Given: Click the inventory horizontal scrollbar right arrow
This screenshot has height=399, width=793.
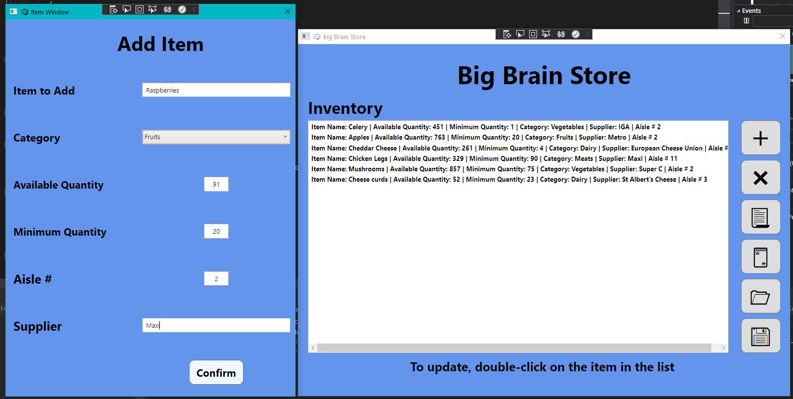Looking at the screenshot, I should (x=723, y=348).
